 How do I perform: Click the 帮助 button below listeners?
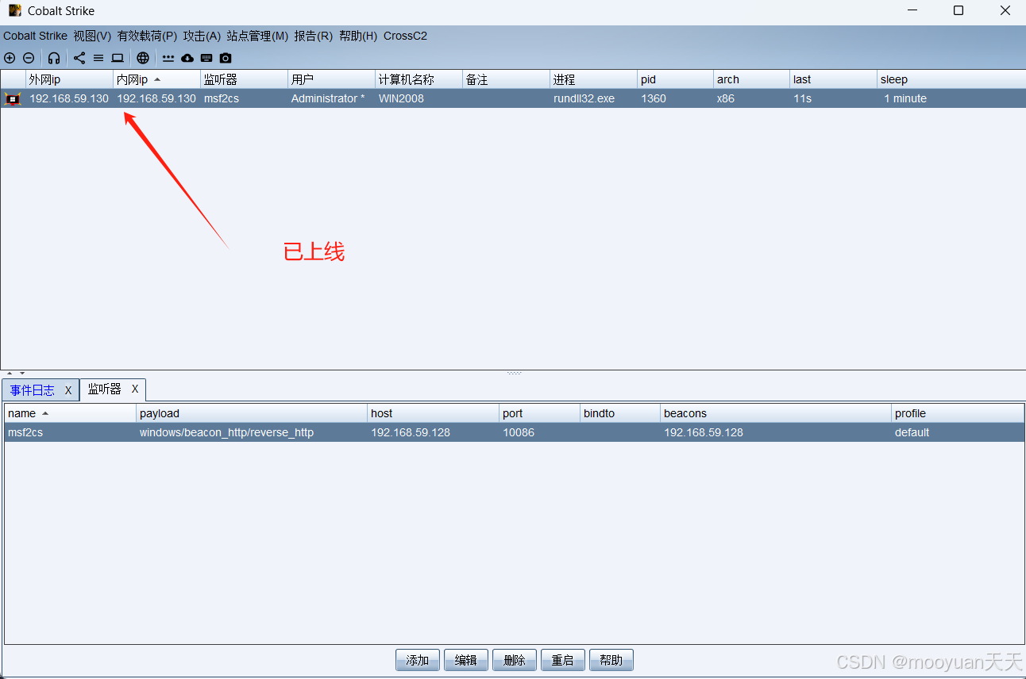611,660
